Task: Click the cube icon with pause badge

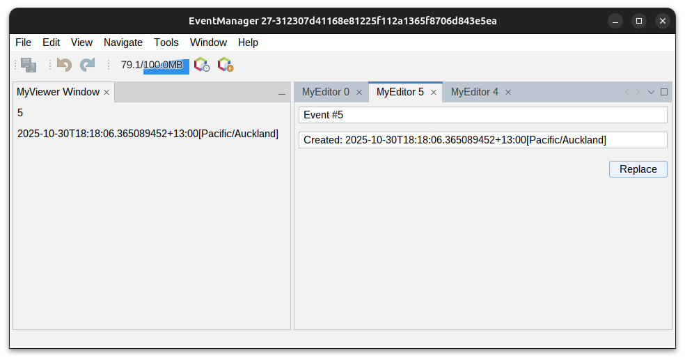Action: point(225,65)
